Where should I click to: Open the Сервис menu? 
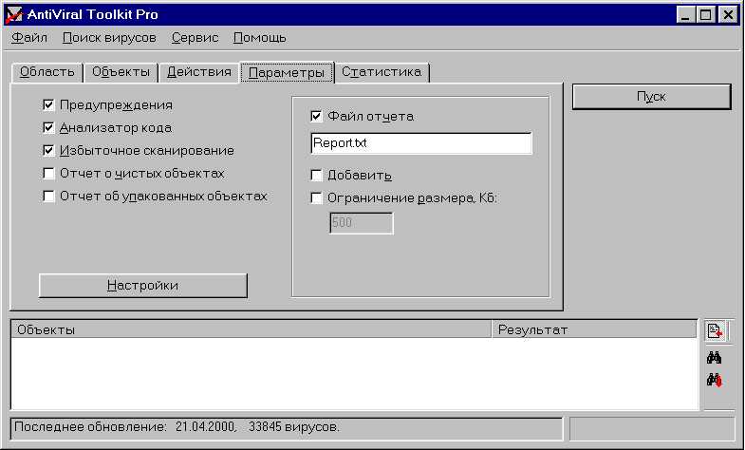[195, 38]
